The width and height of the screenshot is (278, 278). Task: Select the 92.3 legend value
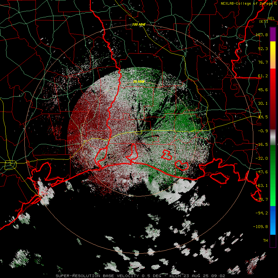[263, 48]
